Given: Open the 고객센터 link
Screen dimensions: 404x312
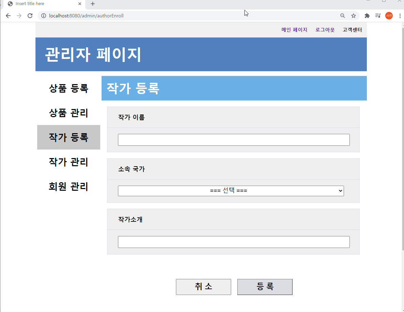Looking at the screenshot, I should (352, 30).
